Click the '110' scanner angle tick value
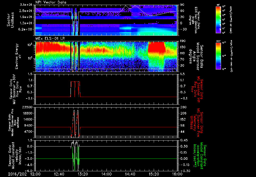256x177 pixels. tap(183, 53)
